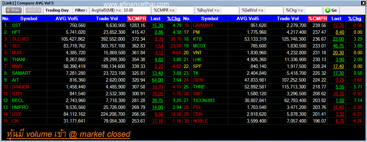367x142 pixels.
Task: Click the %CMPR filter input box
Action: tap(185, 10)
